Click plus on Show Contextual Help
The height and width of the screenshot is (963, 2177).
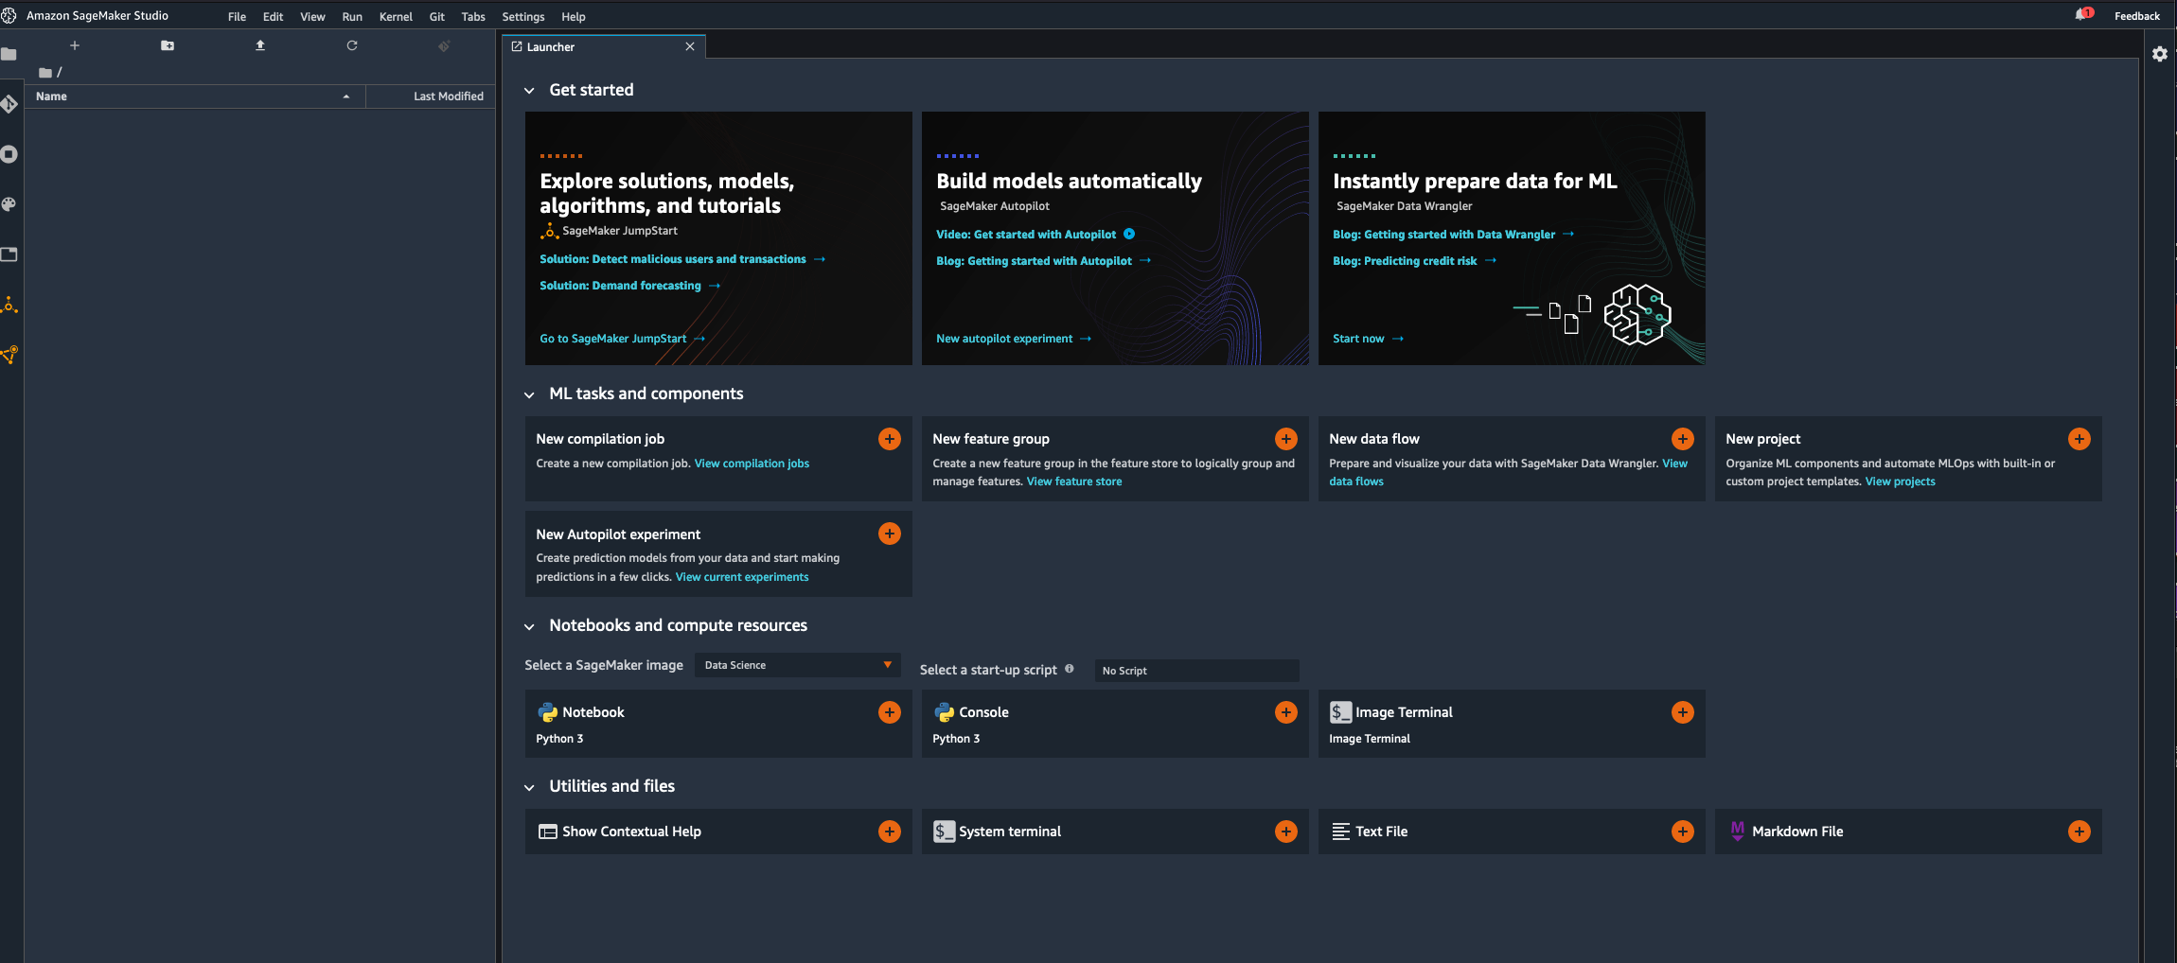pos(890,832)
